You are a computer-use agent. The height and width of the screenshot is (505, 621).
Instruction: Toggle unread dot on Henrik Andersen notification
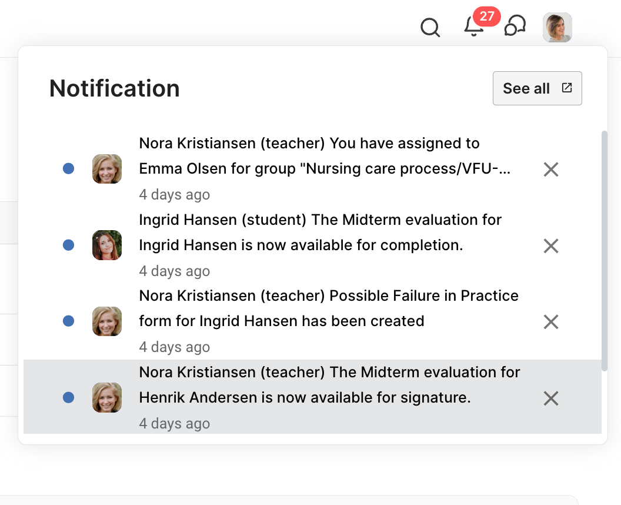pyautogui.click(x=68, y=398)
